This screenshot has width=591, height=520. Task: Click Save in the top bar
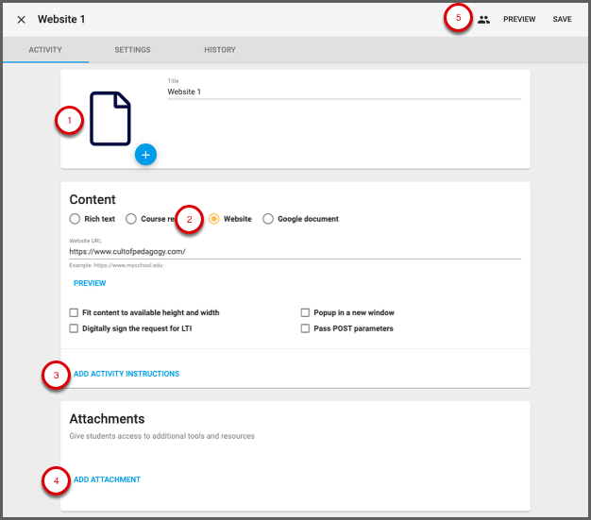562,19
